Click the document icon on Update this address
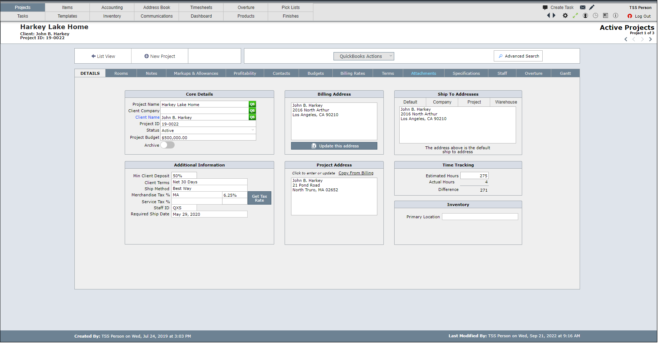Screen dimensions: 658x343 (x=314, y=146)
